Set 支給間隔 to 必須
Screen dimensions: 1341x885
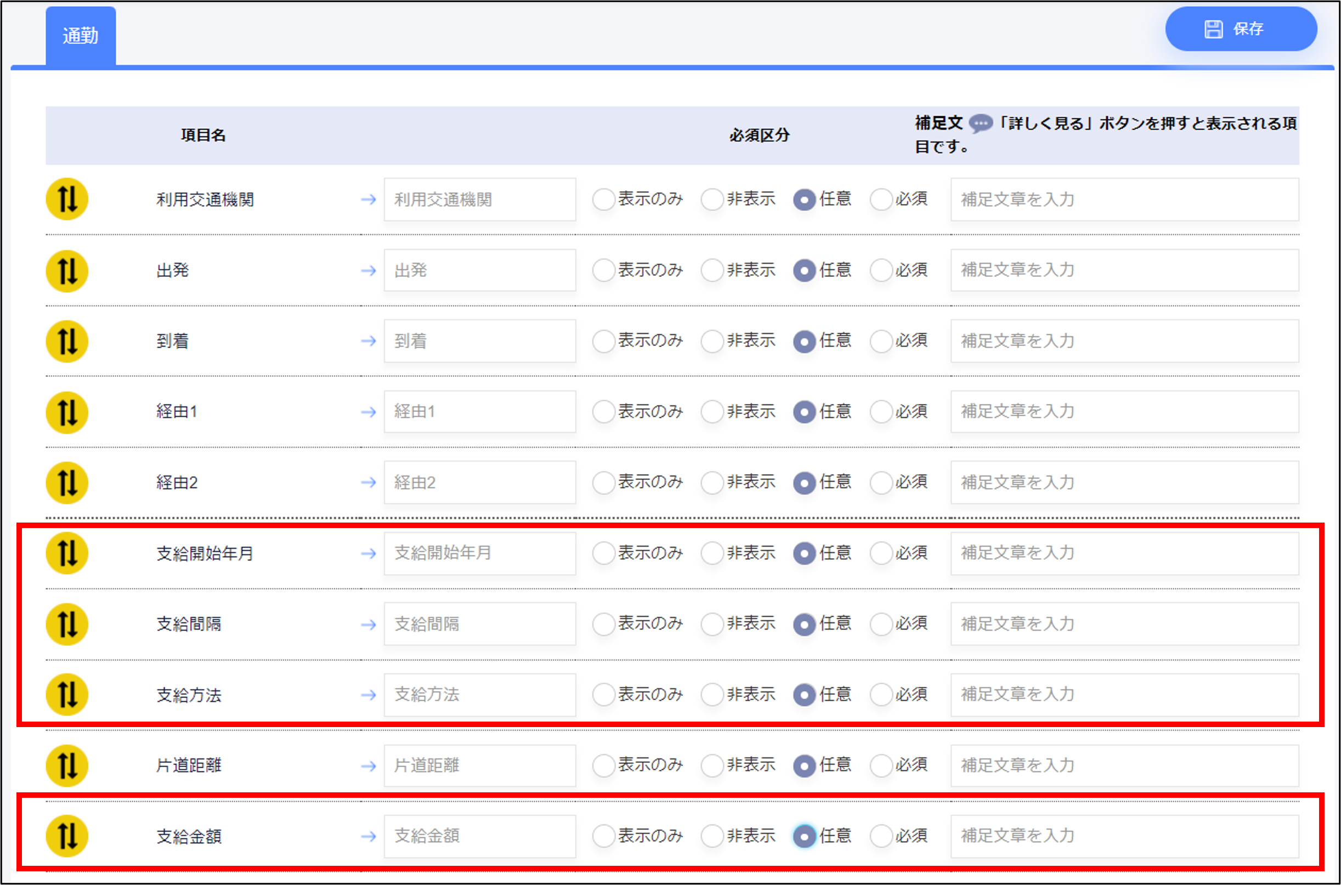(x=880, y=623)
